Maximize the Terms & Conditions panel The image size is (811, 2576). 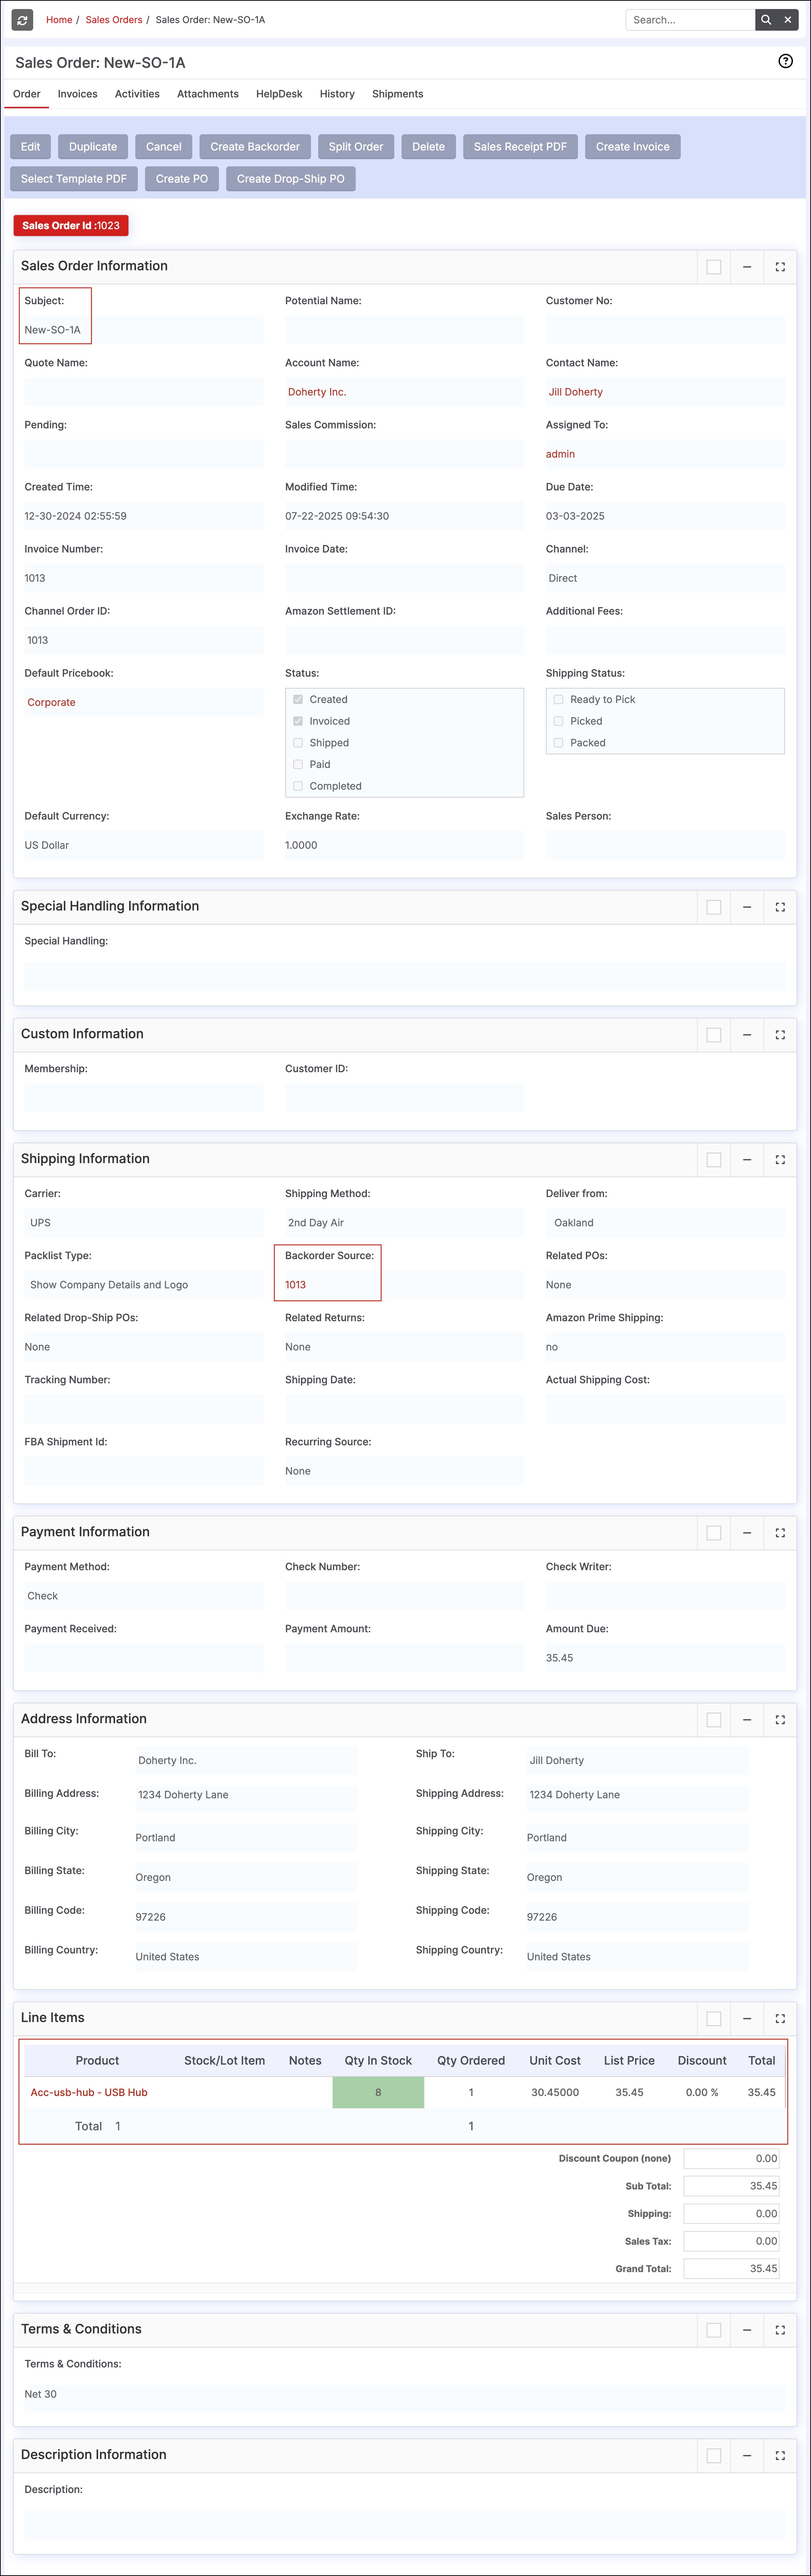click(x=780, y=2330)
